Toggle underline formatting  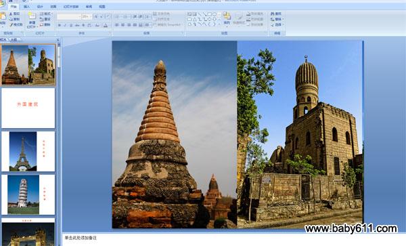point(71,25)
